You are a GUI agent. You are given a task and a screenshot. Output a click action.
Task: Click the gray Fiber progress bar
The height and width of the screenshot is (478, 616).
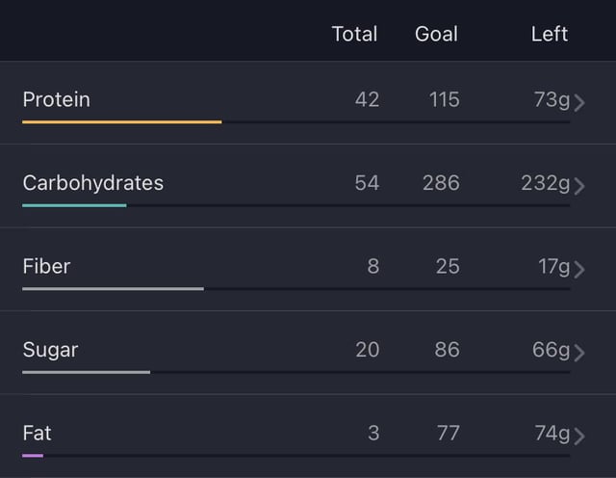click(x=114, y=289)
